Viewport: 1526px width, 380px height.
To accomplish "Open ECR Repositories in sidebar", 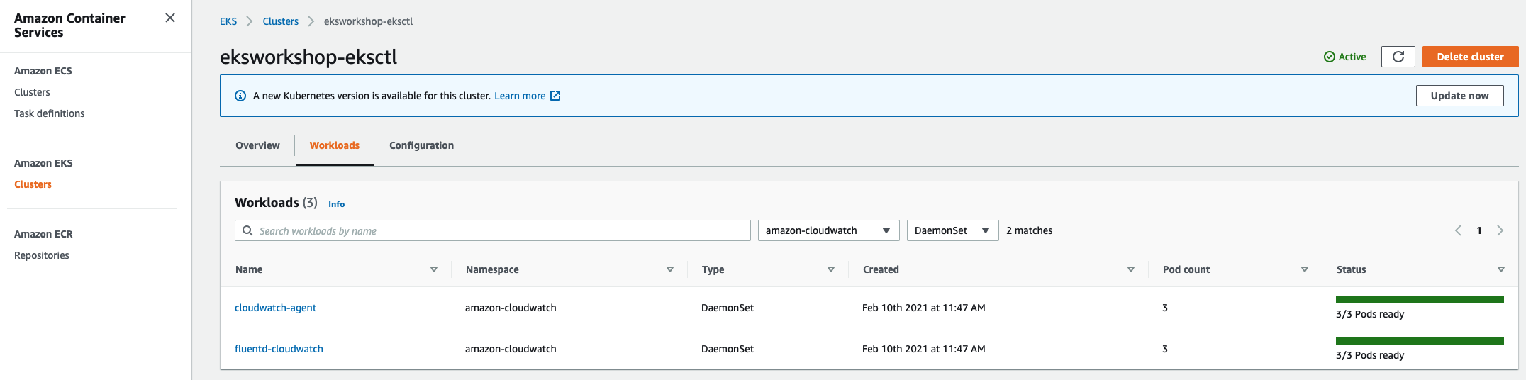I will tap(42, 255).
